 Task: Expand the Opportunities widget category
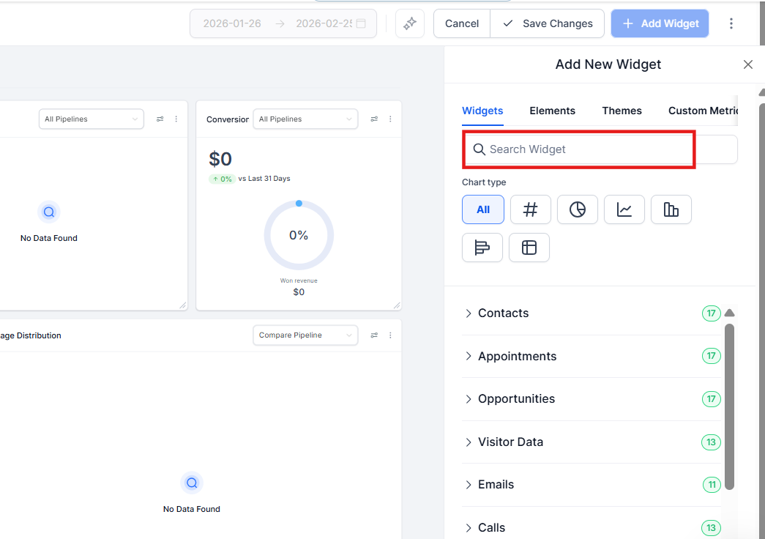[x=516, y=399]
